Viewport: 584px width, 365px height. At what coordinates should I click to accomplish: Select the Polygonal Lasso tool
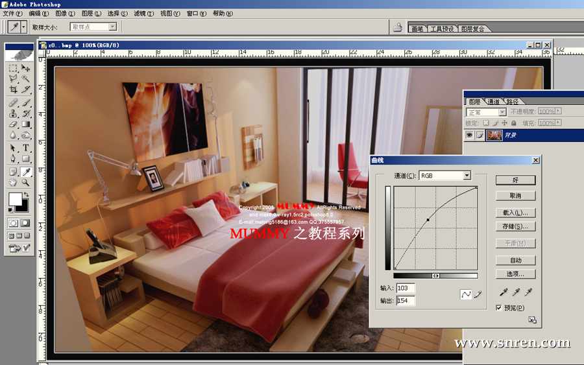point(14,78)
